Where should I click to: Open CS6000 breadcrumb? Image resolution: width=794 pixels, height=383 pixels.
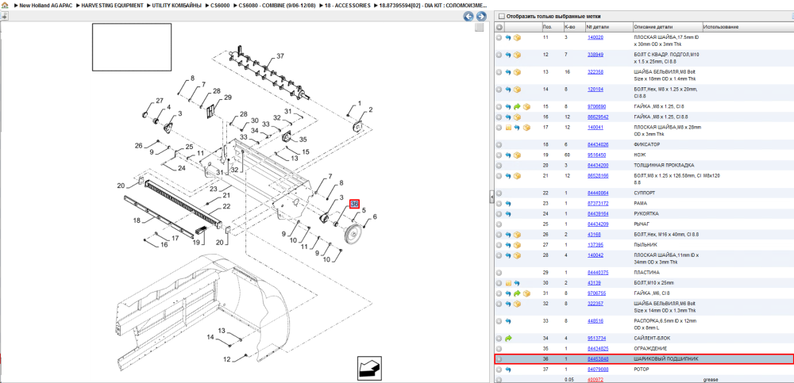coord(220,5)
